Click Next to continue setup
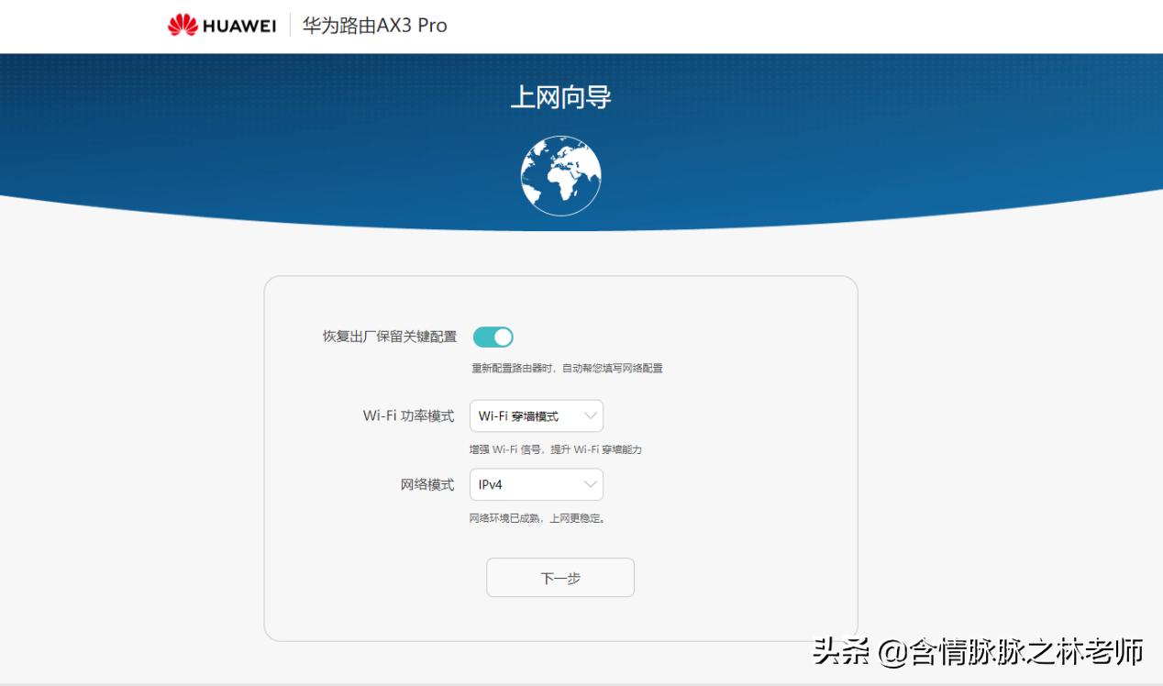This screenshot has width=1163, height=686. [x=559, y=577]
